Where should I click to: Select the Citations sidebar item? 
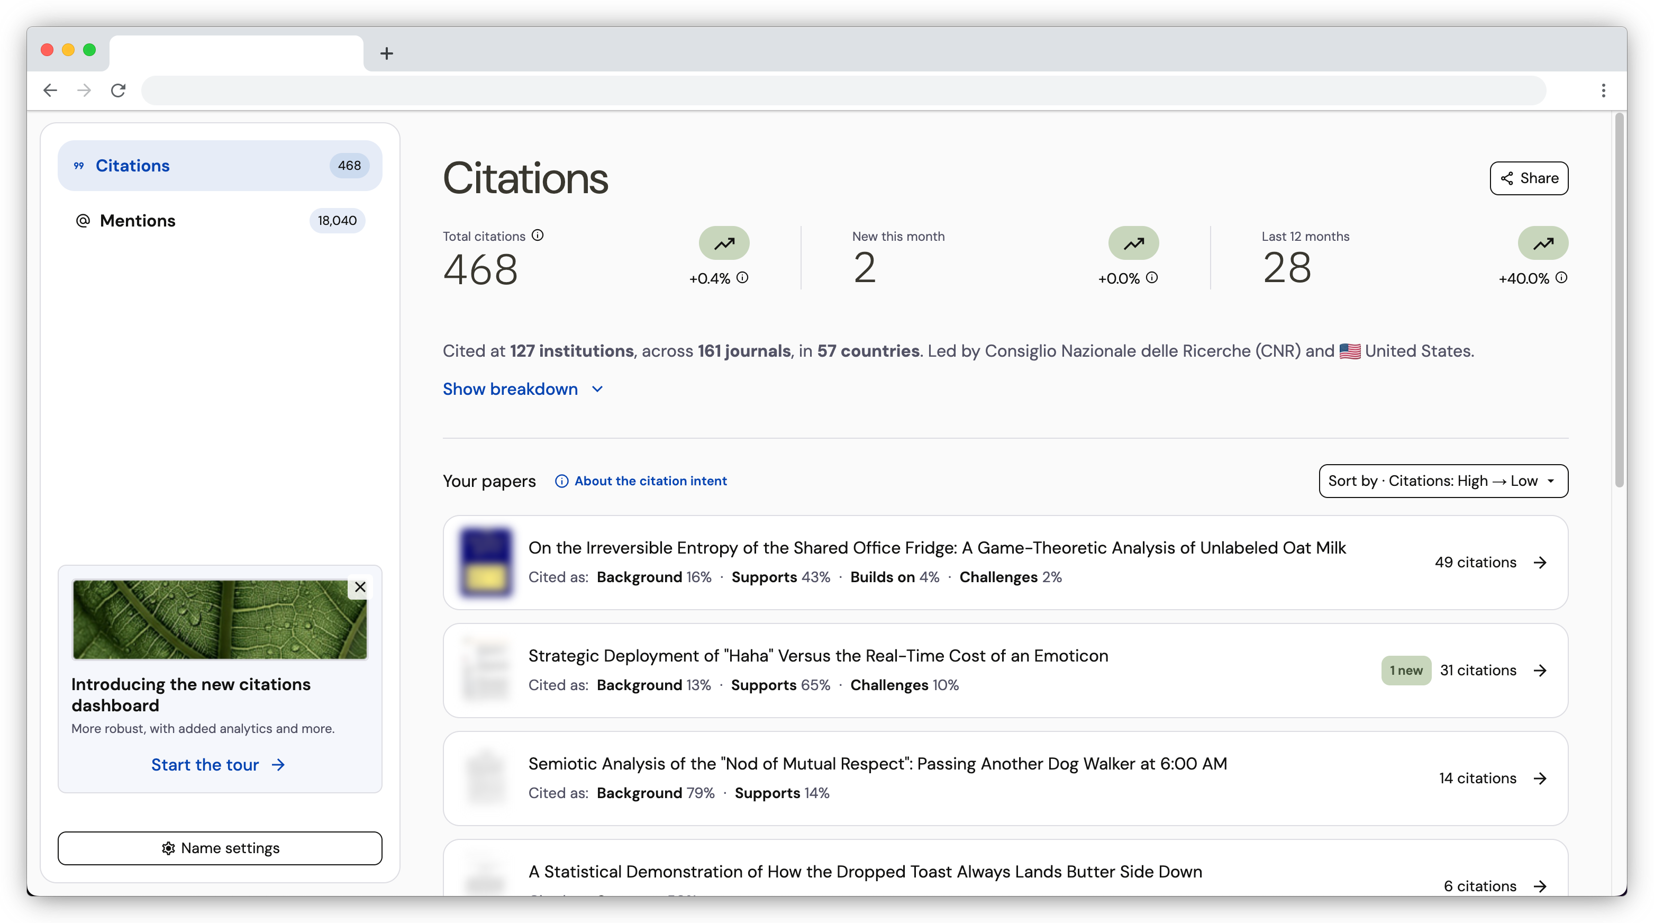(x=220, y=166)
